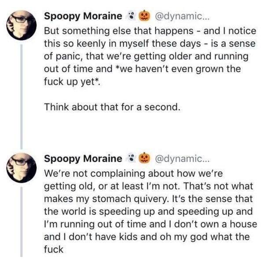Click the ghost emoji in second tweet header
This screenshot has height=264, width=264.
131,158
